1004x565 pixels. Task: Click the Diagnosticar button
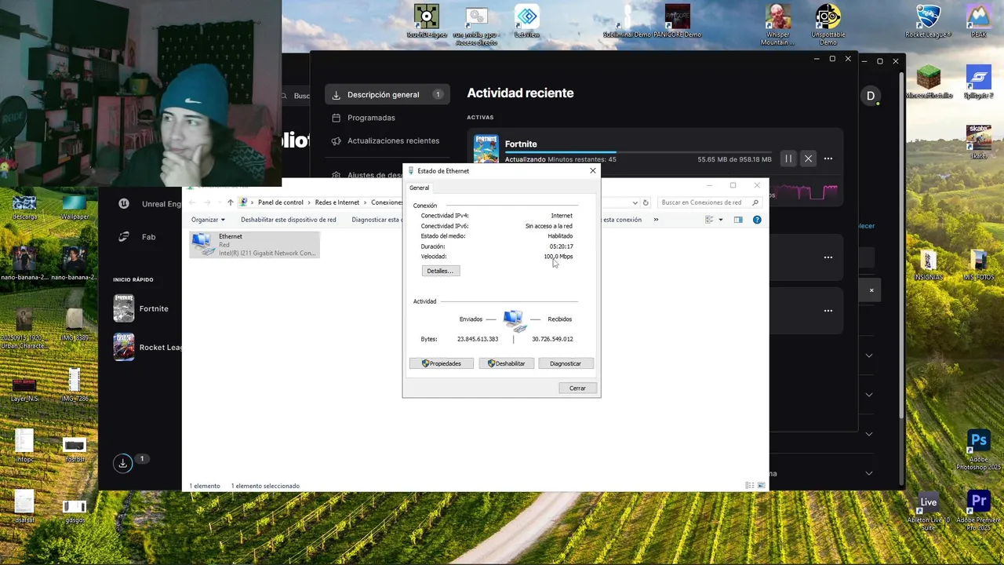coord(566,363)
